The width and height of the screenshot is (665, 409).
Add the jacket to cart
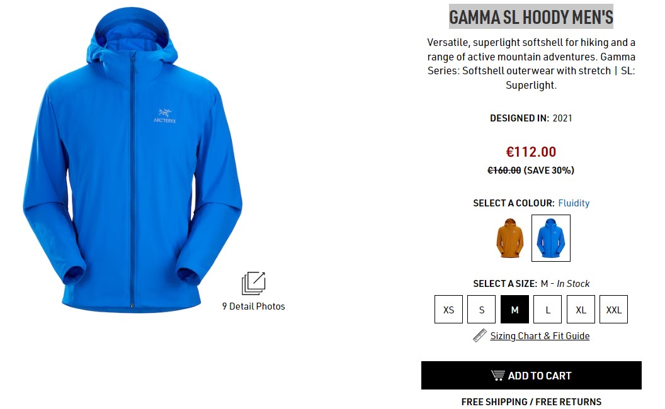(531, 376)
